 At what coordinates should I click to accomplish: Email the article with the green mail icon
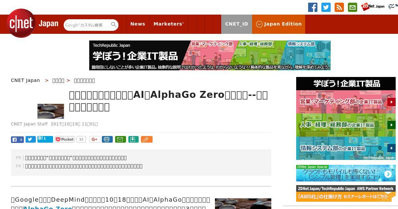pos(120,140)
